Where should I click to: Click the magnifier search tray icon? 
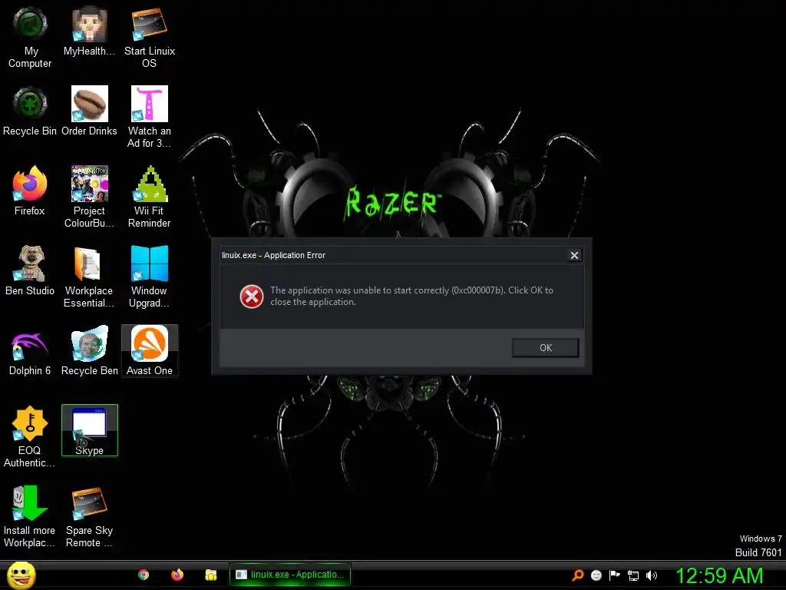coord(578,575)
